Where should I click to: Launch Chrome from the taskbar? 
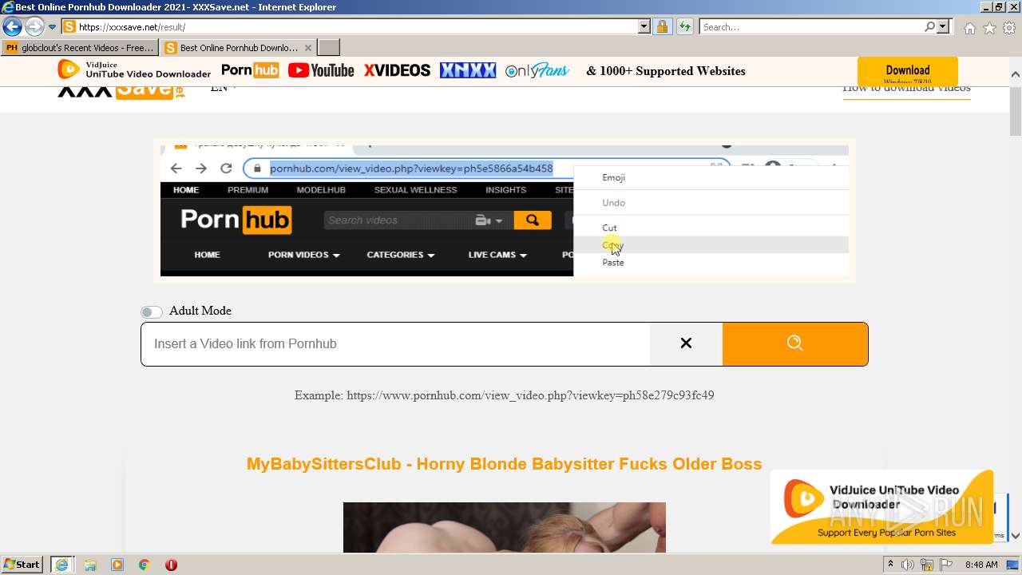(144, 565)
